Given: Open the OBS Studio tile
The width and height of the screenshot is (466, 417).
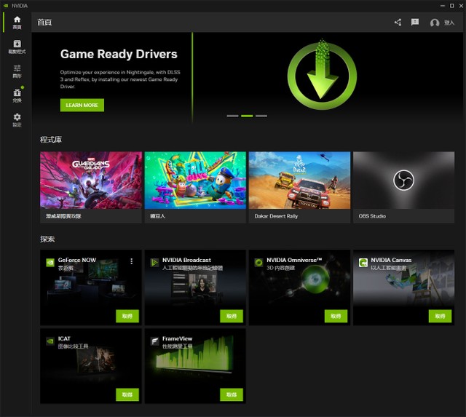Looking at the screenshot, I should click(x=403, y=187).
